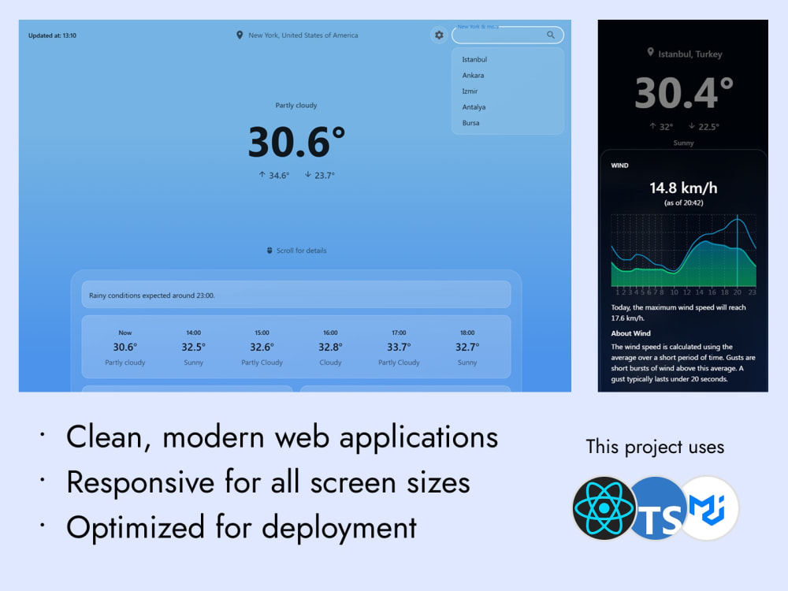Select the 14:00 hourly forecast
Screen dimensions: 788x591
tap(194, 347)
